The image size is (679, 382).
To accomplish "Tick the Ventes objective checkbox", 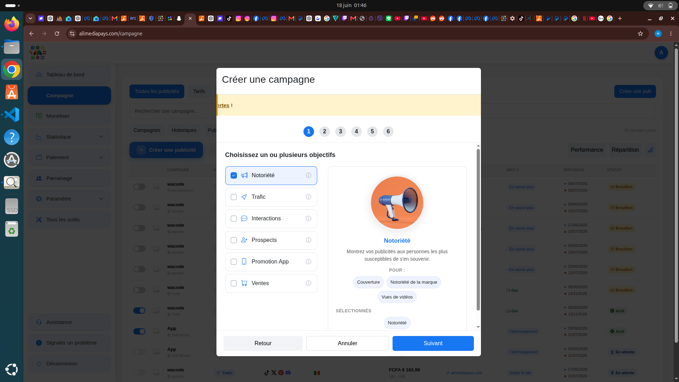I will (x=234, y=283).
